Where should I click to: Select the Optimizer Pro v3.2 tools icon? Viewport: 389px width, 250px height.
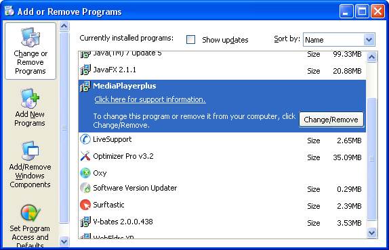pos(85,156)
